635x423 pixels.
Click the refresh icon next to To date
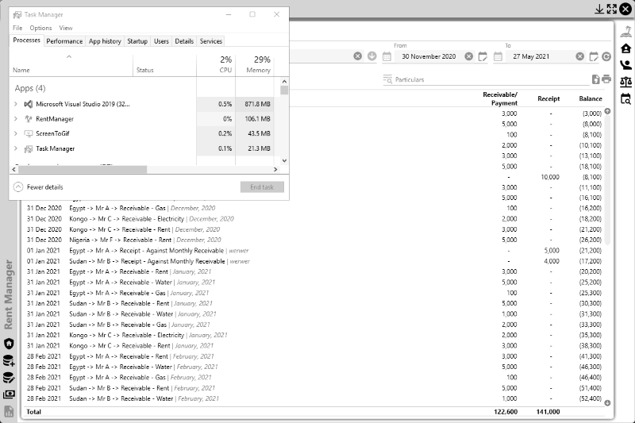coord(606,56)
